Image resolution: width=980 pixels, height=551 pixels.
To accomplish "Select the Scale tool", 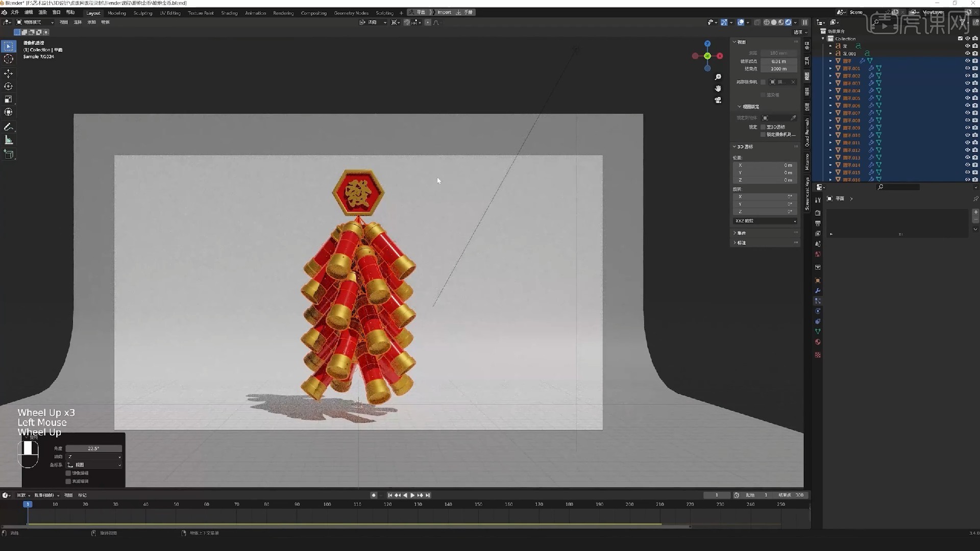I will coord(8,99).
